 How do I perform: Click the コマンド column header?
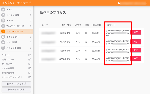click(111, 25)
